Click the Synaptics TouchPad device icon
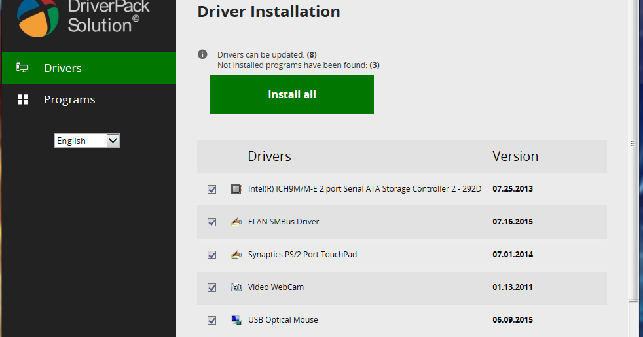Screen dimensions: 643x337 [x=236, y=255]
